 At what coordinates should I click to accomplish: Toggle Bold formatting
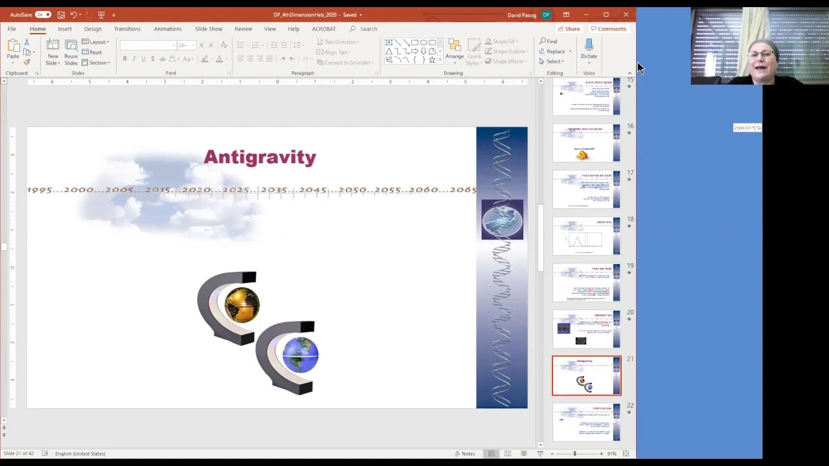tap(124, 59)
